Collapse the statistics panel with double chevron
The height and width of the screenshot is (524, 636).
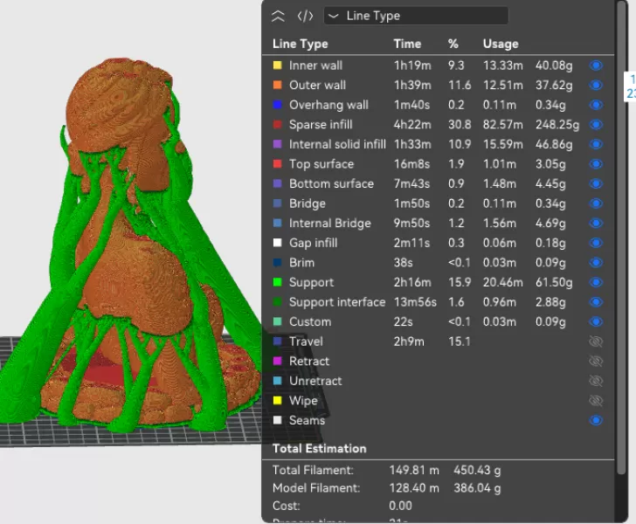tap(279, 16)
